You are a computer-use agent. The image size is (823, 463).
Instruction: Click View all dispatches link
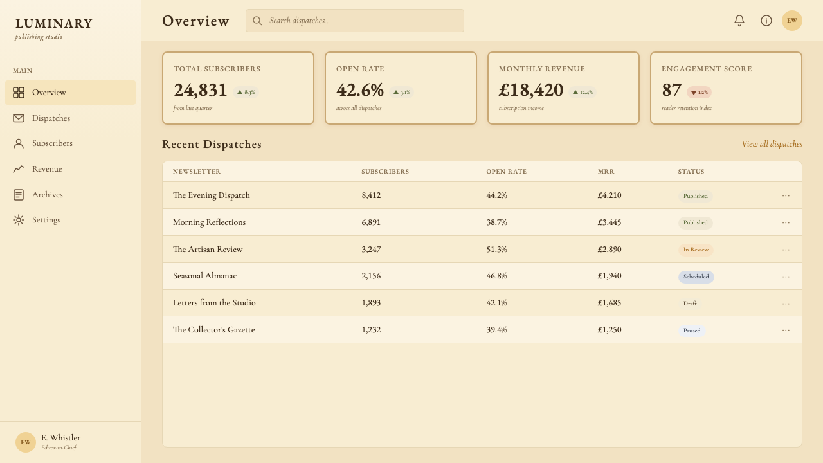tap(772, 144)
